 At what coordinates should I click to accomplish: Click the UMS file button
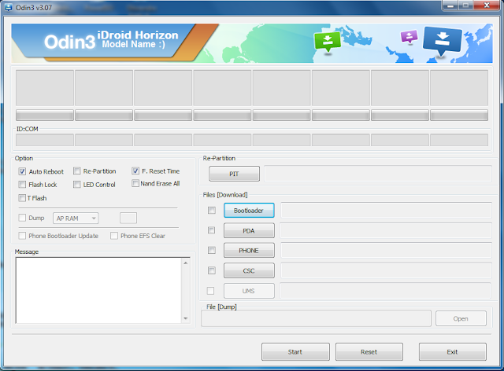(x=249, y=291)
